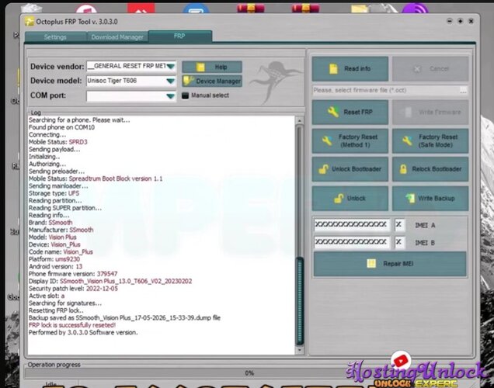The height and width of the screenshot is (388, 494).
Task: Open the Device model dropdown arrow
Action: pos(171,81)
